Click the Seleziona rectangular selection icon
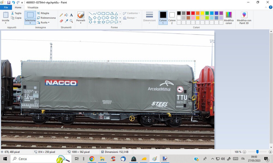 pos(30,15)
